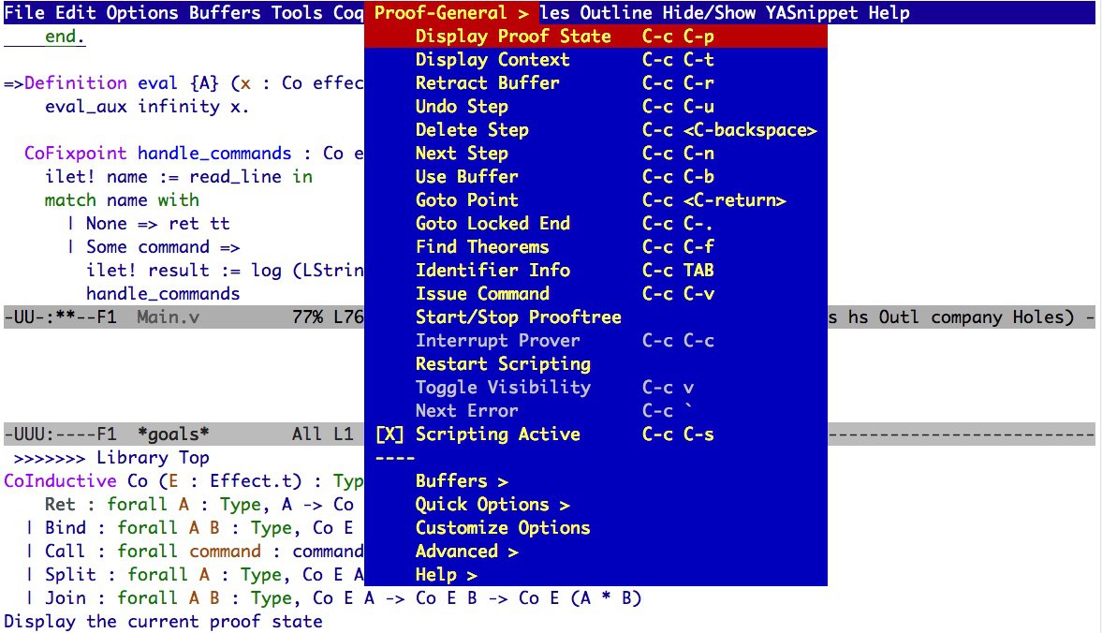
Task: Click Main.v in the mode line
Action: tap(168, 317)
